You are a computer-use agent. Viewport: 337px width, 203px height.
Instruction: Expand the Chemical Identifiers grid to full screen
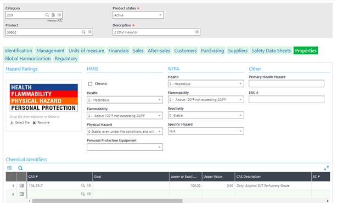click(x=326, y=168)
